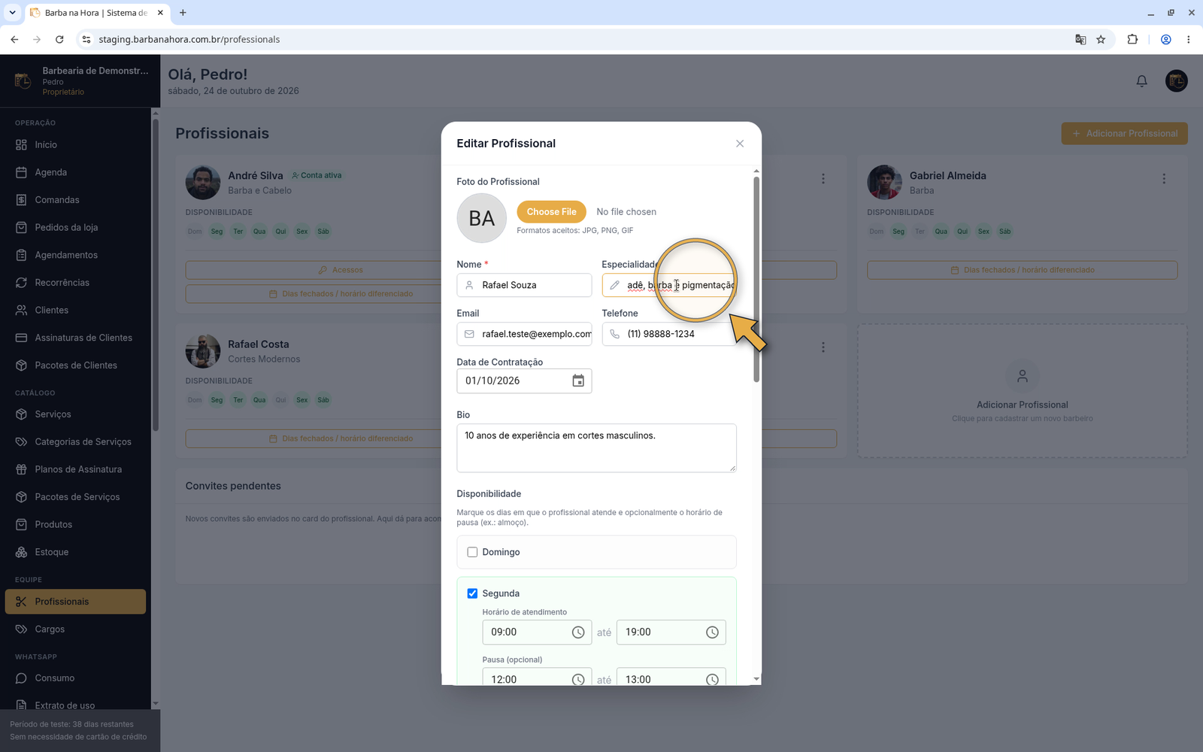The image size is (1203, 752).
Task: Open the Chrome three-dot menu
Action: [x=1188, y=39]
